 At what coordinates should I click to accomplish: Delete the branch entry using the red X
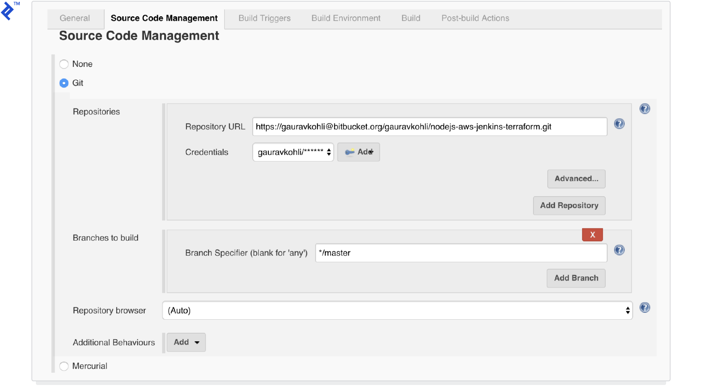point(592,234)
